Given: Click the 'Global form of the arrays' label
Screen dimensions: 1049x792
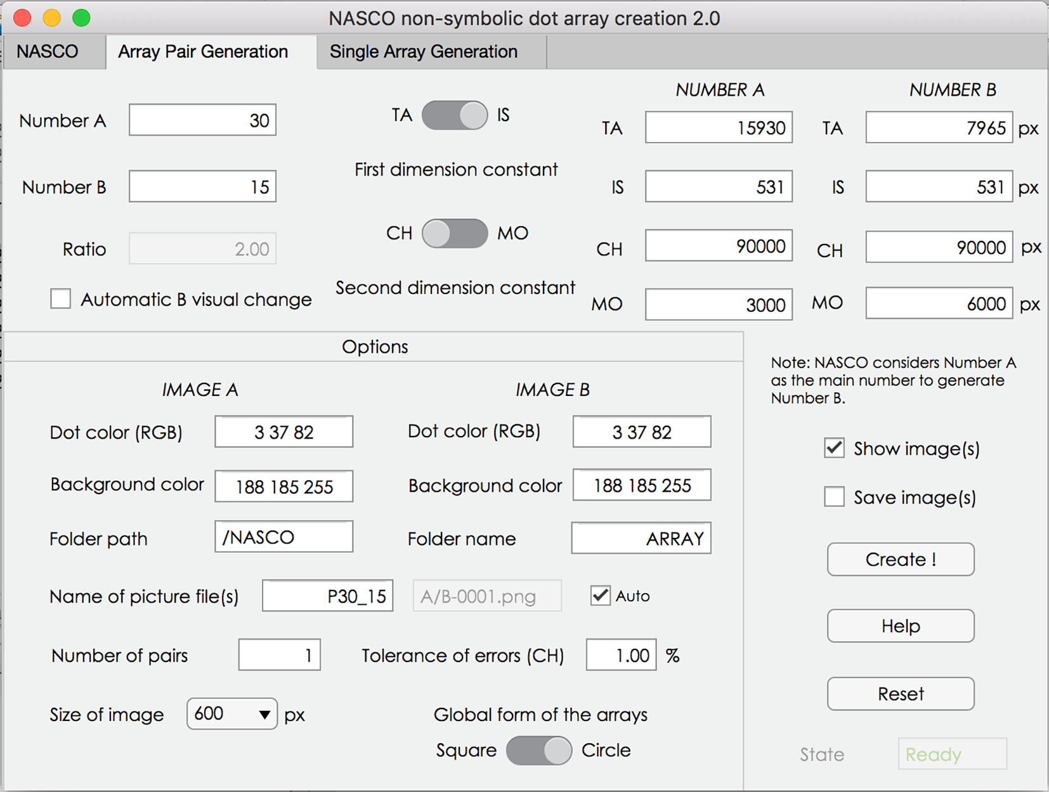Looking at the screenshot, I should pyautogui.click(x=540, y=715).
